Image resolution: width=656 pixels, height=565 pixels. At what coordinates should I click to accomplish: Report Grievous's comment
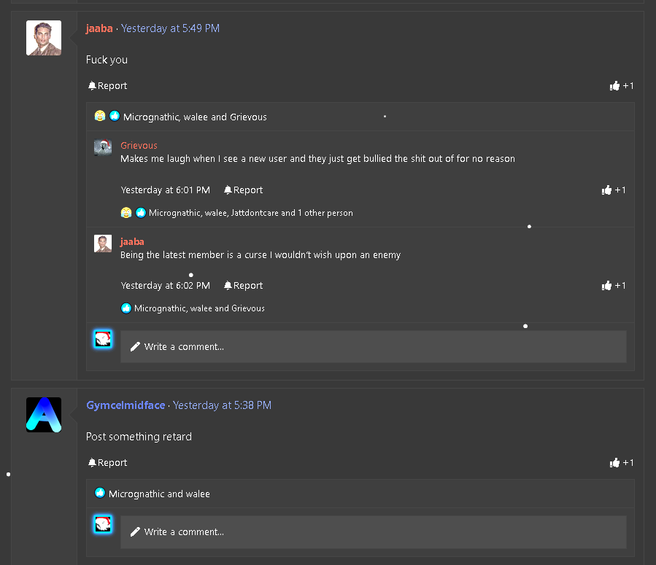tap(243, 190)
